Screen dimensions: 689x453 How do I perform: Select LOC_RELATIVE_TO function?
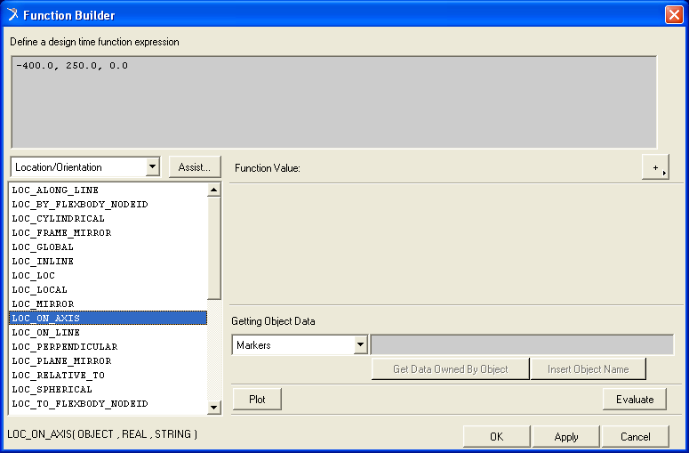click(108, 376)
